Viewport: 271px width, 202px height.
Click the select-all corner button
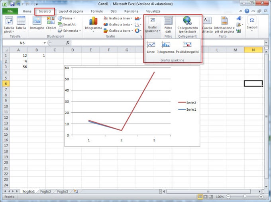pos(6,50)
